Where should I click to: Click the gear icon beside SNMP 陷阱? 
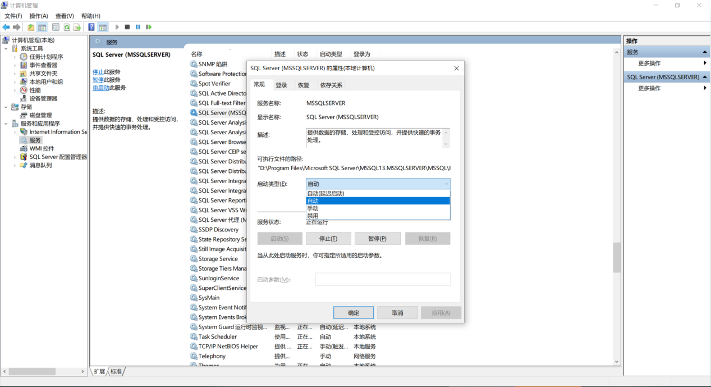(194, 64)
